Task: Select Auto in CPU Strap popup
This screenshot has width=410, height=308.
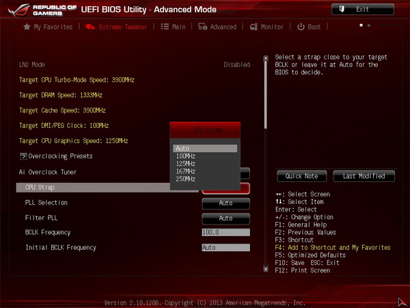Action: [x=205, y=149]
